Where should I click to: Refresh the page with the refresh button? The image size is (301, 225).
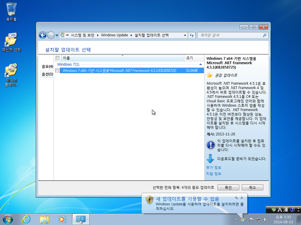coord(191,35)
